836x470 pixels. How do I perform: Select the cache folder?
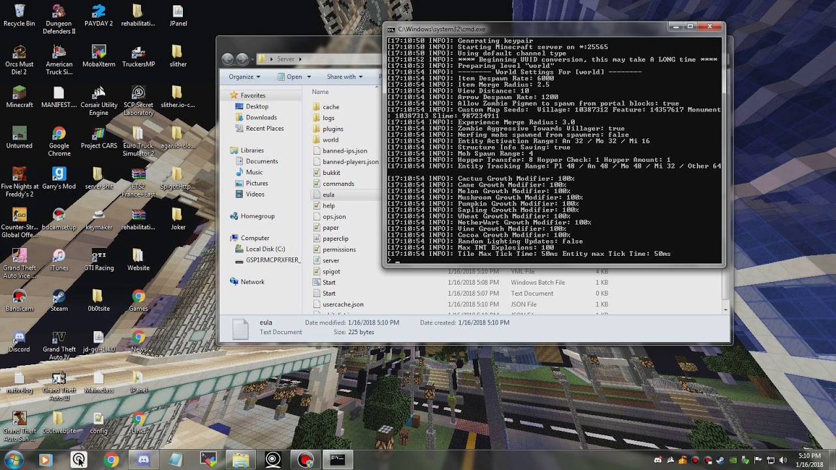(x=330, y=107)
